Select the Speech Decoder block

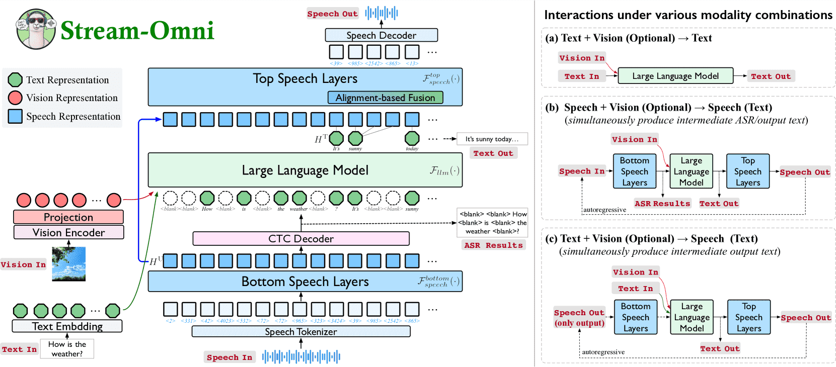381,35
